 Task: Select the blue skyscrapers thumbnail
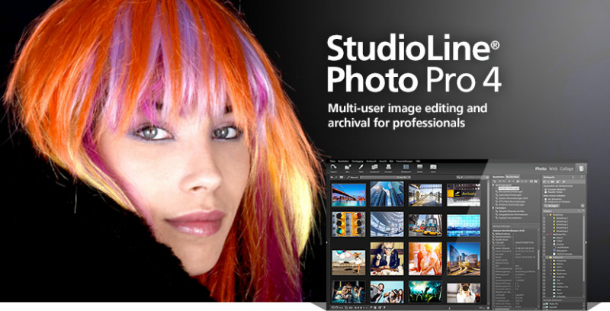pos(387,195)
